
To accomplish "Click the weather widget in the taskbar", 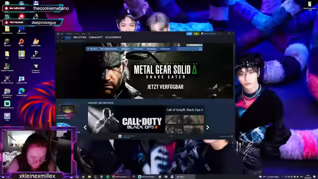I will [x=269, y=177].
